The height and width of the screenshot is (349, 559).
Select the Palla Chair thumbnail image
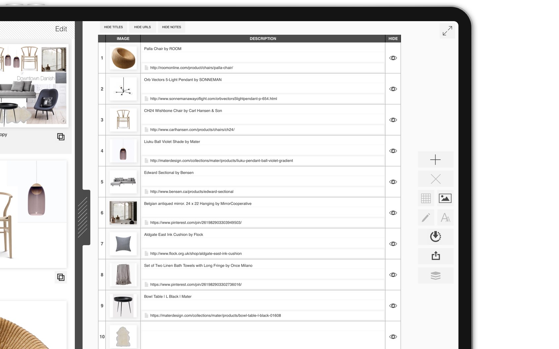click(123, 58)
